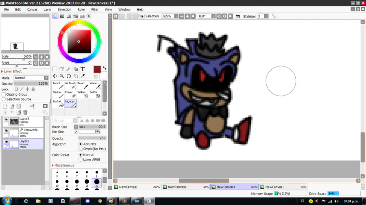Create a new linework layer
This screenshot has width=366, height=205.
(12, 106)
